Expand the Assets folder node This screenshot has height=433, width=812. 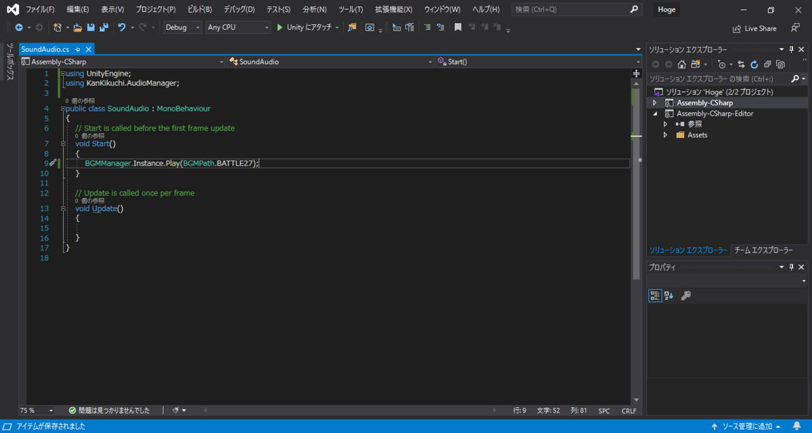click(665, 135)
